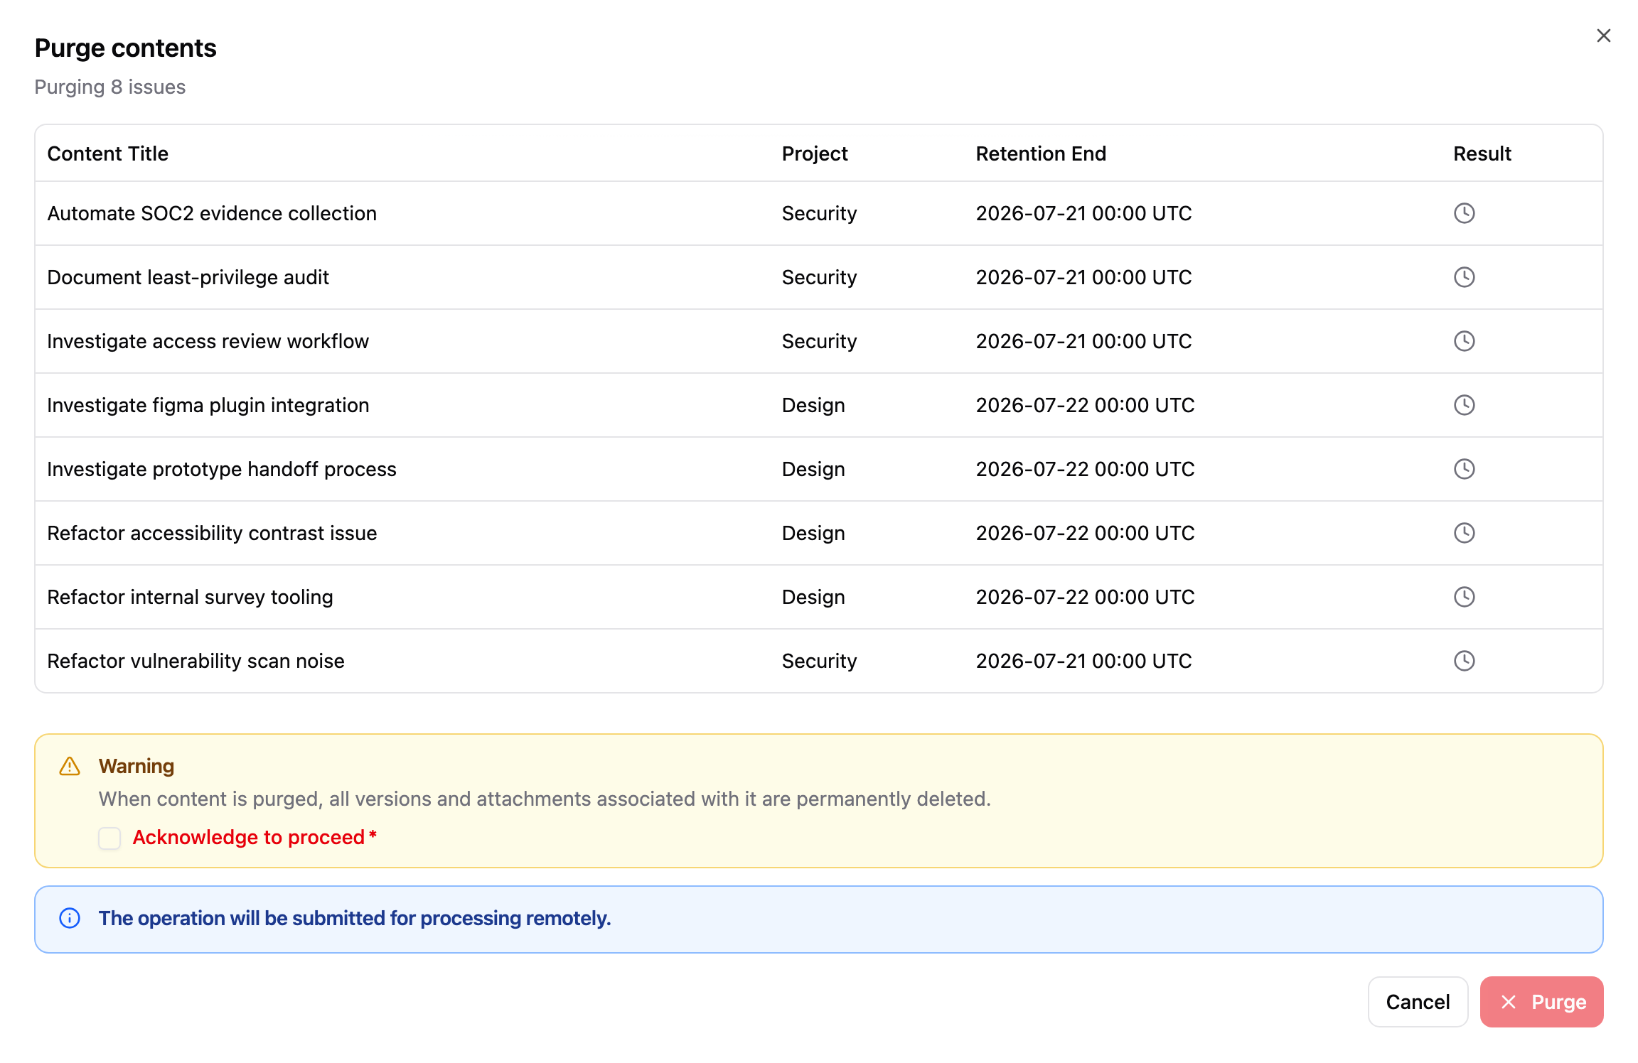Click retention date for Refactor vulnerability scan noise

[1083, 661]
